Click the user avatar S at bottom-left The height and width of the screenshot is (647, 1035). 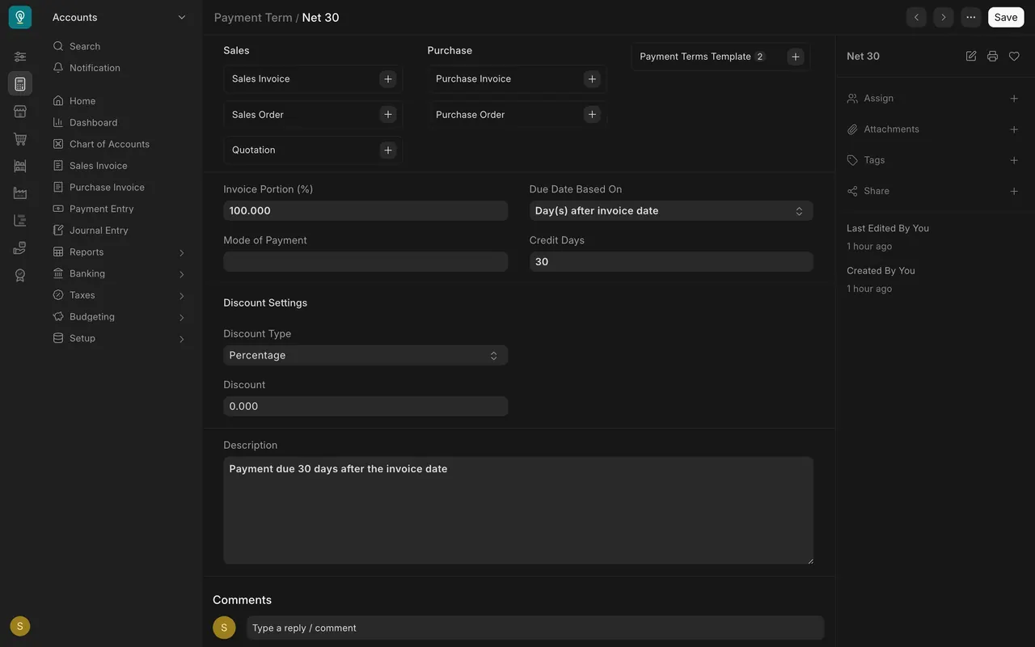click(20, 626)
